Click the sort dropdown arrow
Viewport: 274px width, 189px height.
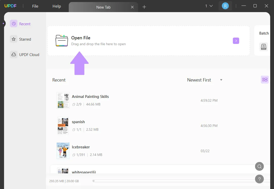pyautogui.click(x=221, y=80)
